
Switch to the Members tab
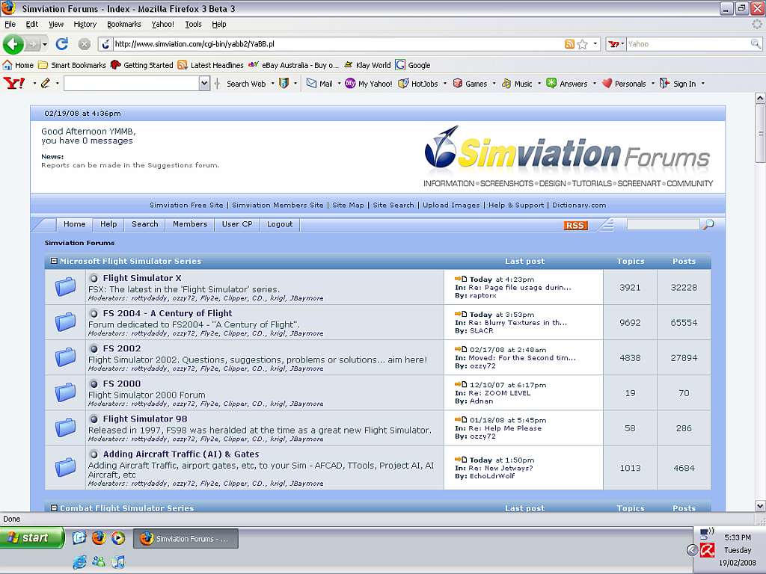coord(190,224)
